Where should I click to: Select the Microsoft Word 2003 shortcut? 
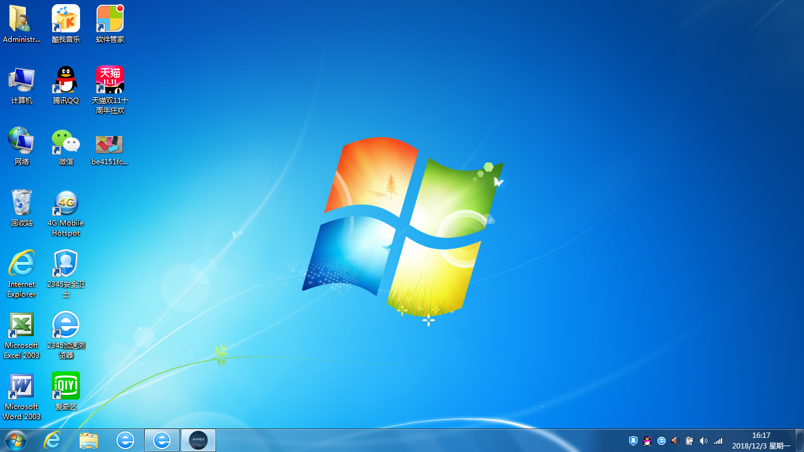[22, 387]
